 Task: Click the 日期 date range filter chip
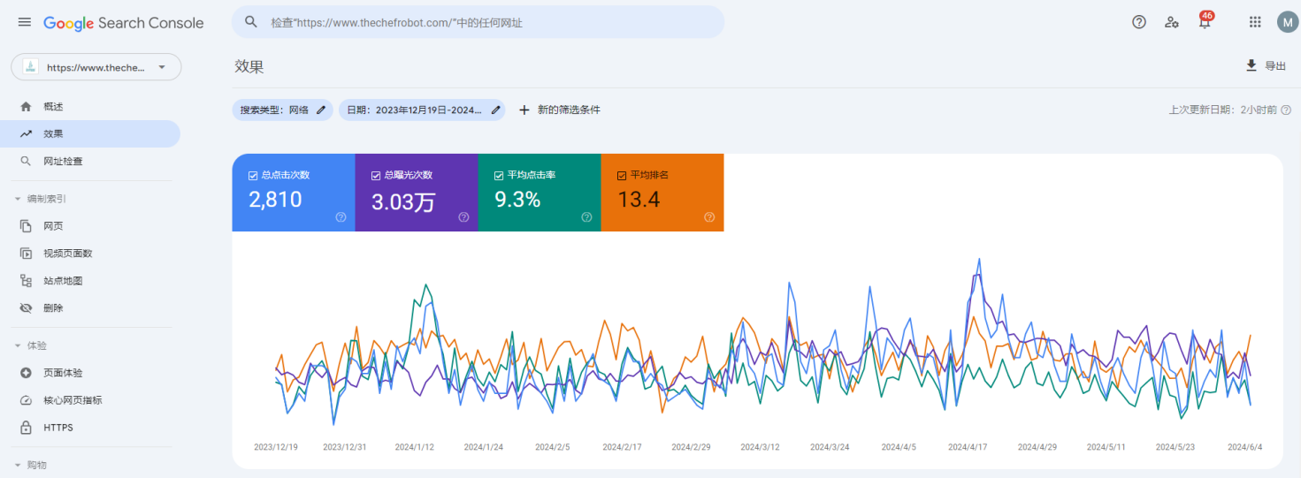tap(422, 110)
